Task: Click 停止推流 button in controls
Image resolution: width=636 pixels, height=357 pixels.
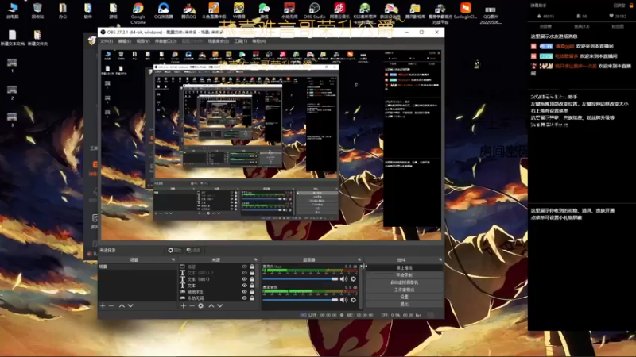Action: (x=404, y=268)
